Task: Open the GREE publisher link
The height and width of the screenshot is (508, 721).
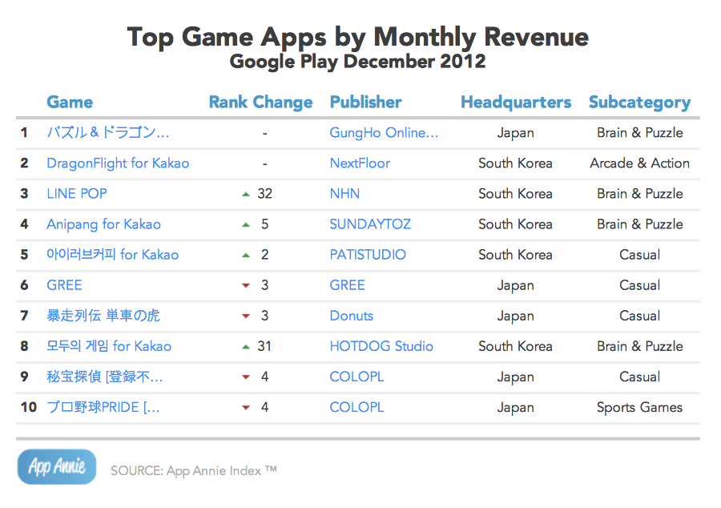Action: 347,285
